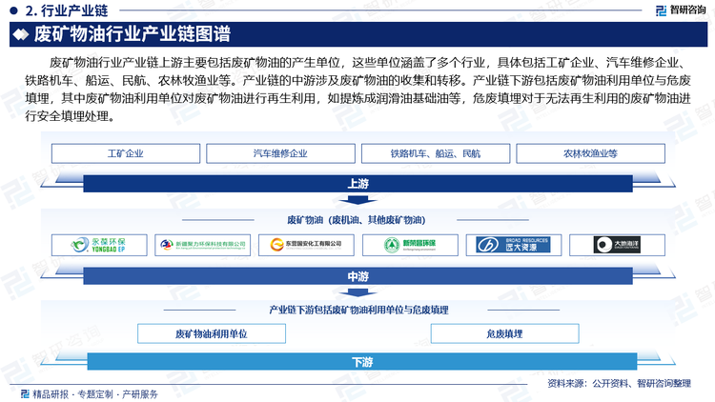
Task: Click the 下游 bar
Action: (x=362, y=362)
